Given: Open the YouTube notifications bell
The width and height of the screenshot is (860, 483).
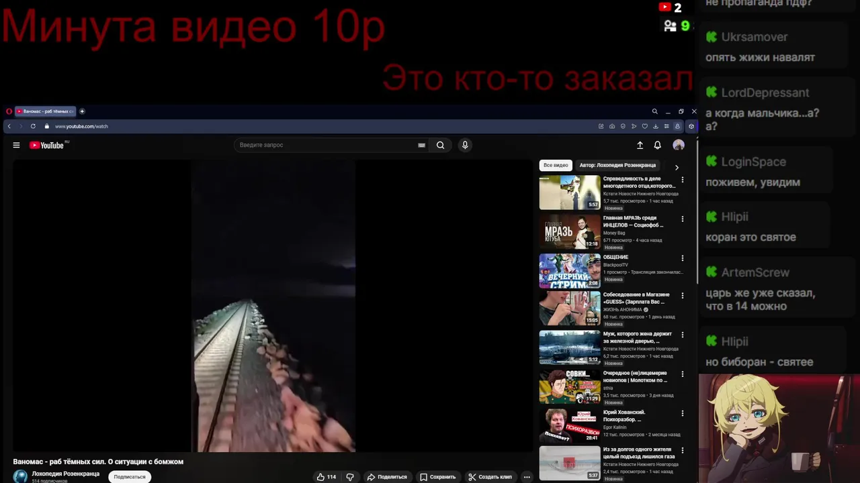Looking at the screenshot, I should click(657, 145).
